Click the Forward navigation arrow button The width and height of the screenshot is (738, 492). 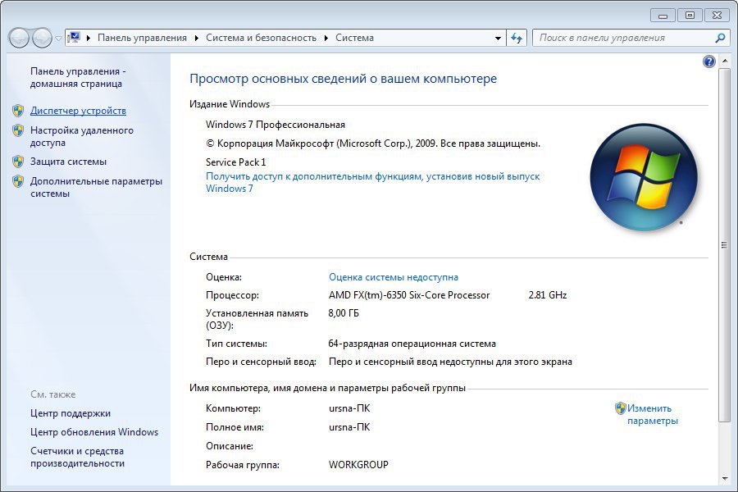pyautogui.click(x=42, y=38)
